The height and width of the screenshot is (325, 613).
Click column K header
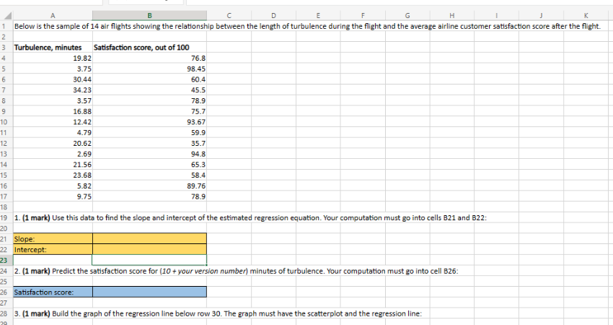coord(586,16)
